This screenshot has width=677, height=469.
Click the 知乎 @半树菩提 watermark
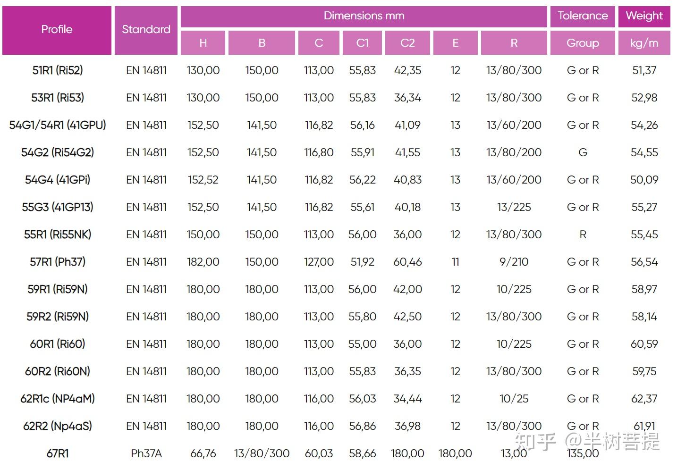point(587,441)
